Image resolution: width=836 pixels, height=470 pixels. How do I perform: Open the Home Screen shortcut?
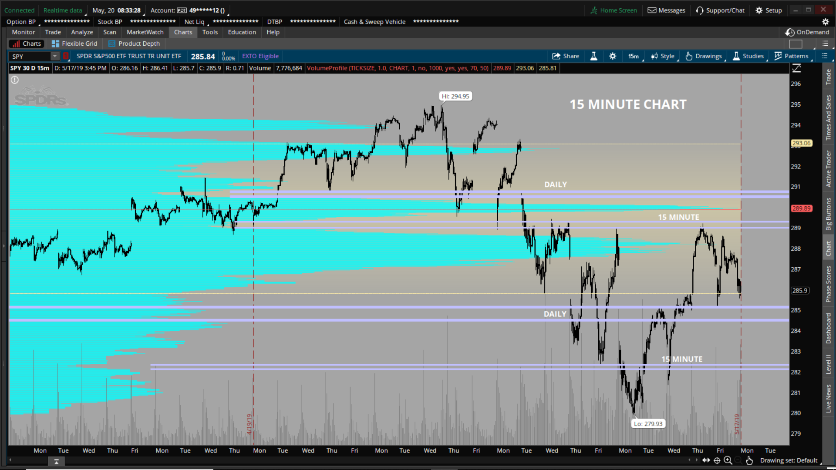[614, 10]
